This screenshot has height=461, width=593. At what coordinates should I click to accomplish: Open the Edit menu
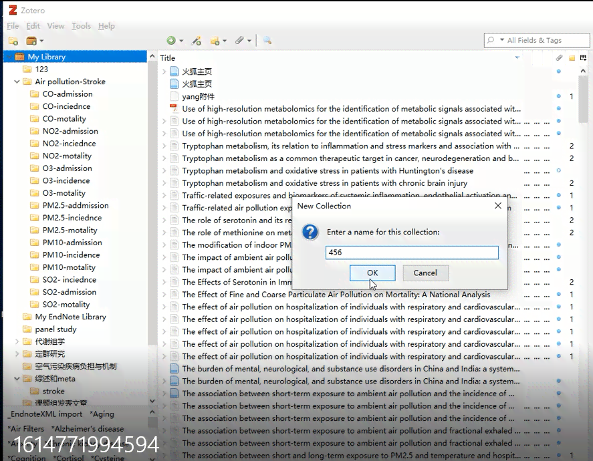(33, 26)
